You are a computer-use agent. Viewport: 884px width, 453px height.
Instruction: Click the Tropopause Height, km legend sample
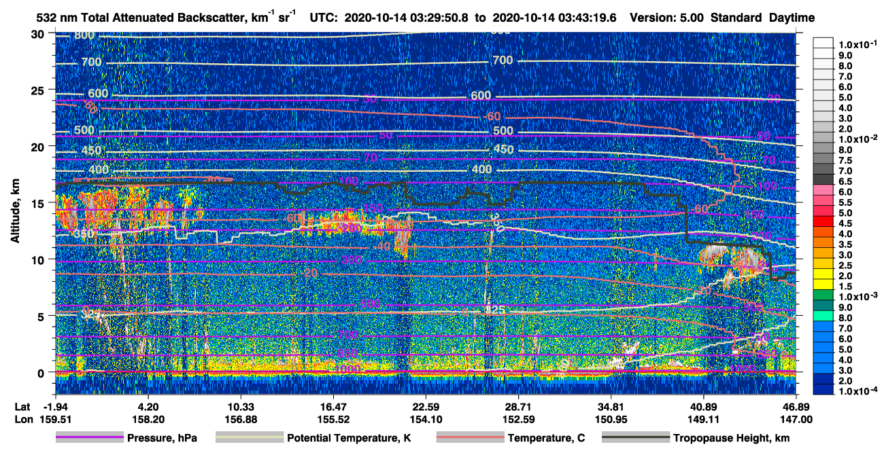point(636,438)
